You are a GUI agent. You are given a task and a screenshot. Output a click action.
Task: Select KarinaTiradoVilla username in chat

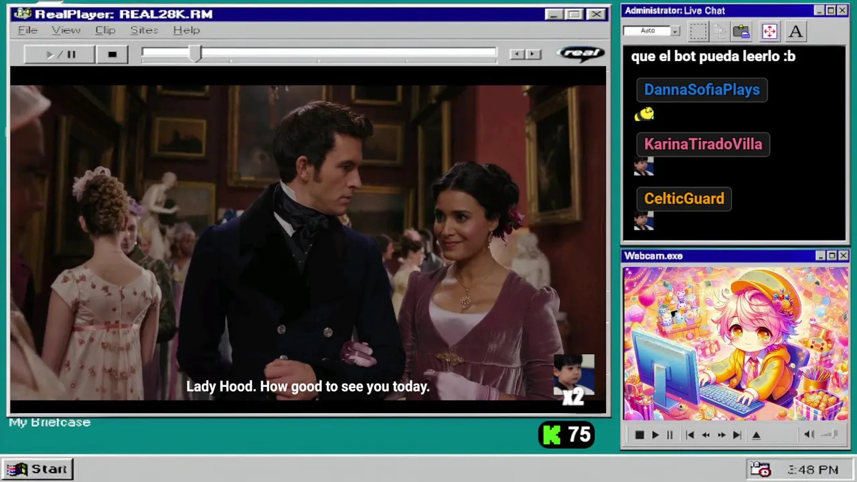[x=703, y=144]
